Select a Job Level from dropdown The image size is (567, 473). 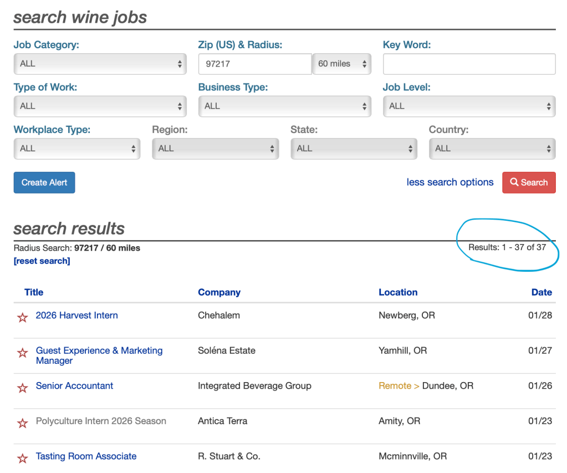[469, 106]
